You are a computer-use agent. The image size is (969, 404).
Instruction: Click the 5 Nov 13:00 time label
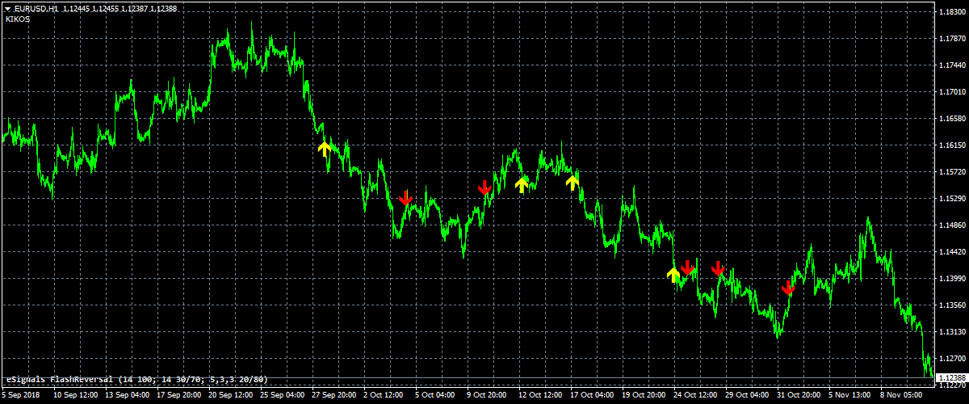[851, 396]
